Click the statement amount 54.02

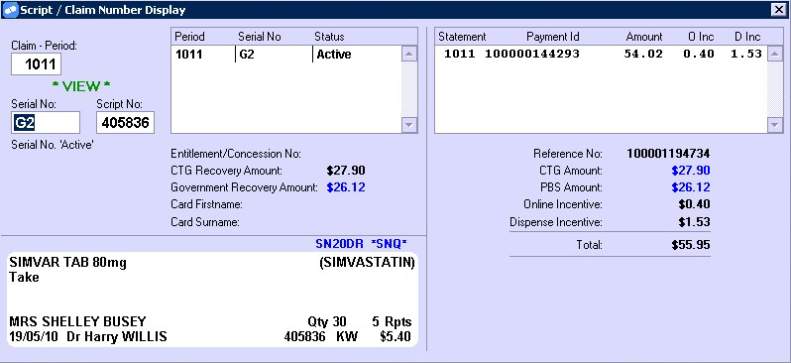click(x=643, y=54)
